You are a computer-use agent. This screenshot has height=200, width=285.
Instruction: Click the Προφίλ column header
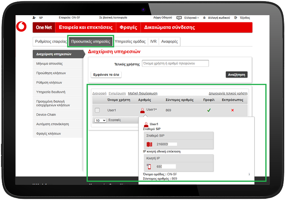(x=209, y=100)
